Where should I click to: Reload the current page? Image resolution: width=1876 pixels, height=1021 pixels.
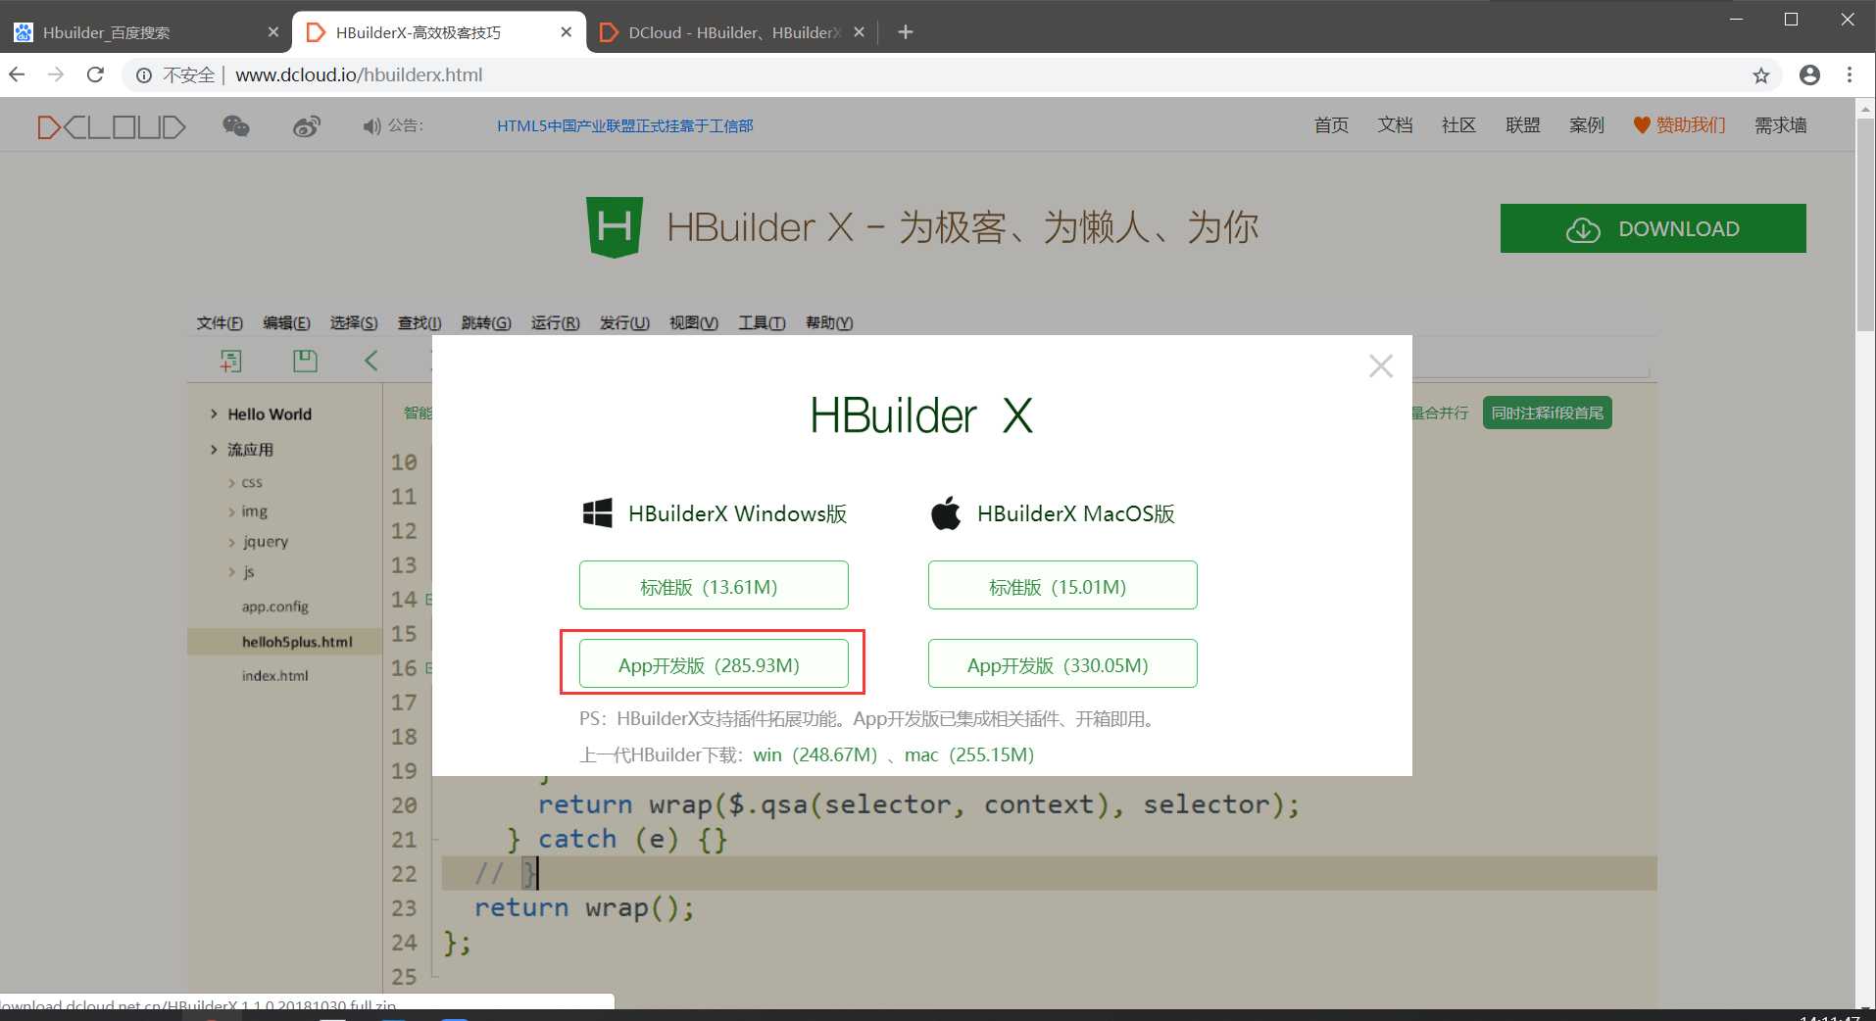tap(95, 74)
